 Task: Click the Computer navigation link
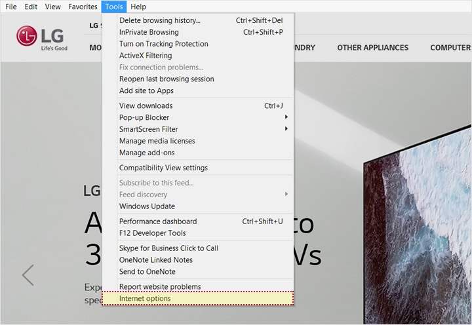point(450,48)
